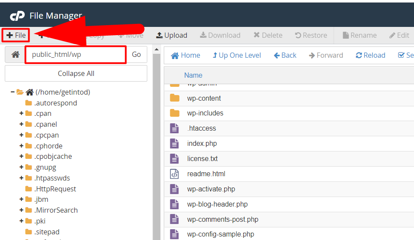Click the wp-activate.php file icon
Viewport: 414px width, 240px height.
coord(174,189)
